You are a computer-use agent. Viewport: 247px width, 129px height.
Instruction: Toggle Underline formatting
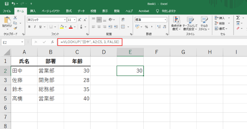[40, 27]
